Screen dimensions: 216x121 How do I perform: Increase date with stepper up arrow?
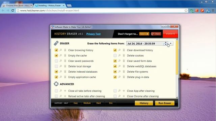pyautogui.click(x=166, y=42)
